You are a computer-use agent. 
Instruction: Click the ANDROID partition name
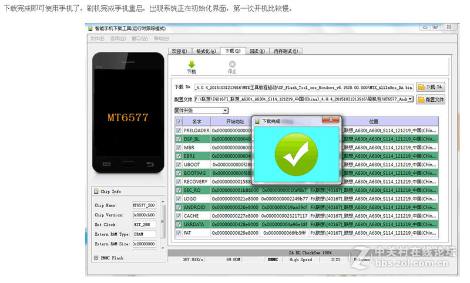[194, 207]
